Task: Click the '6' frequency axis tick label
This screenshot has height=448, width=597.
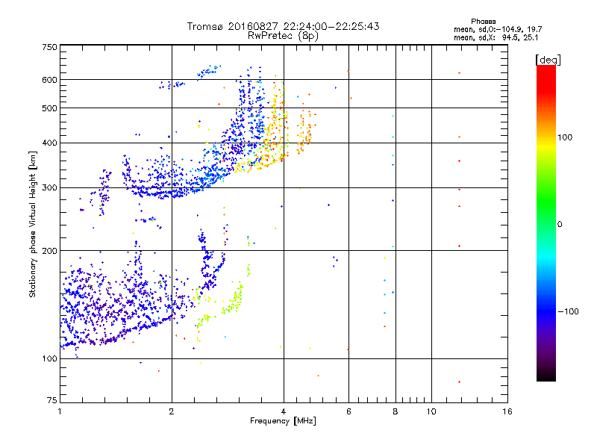Action: (348, 411)
